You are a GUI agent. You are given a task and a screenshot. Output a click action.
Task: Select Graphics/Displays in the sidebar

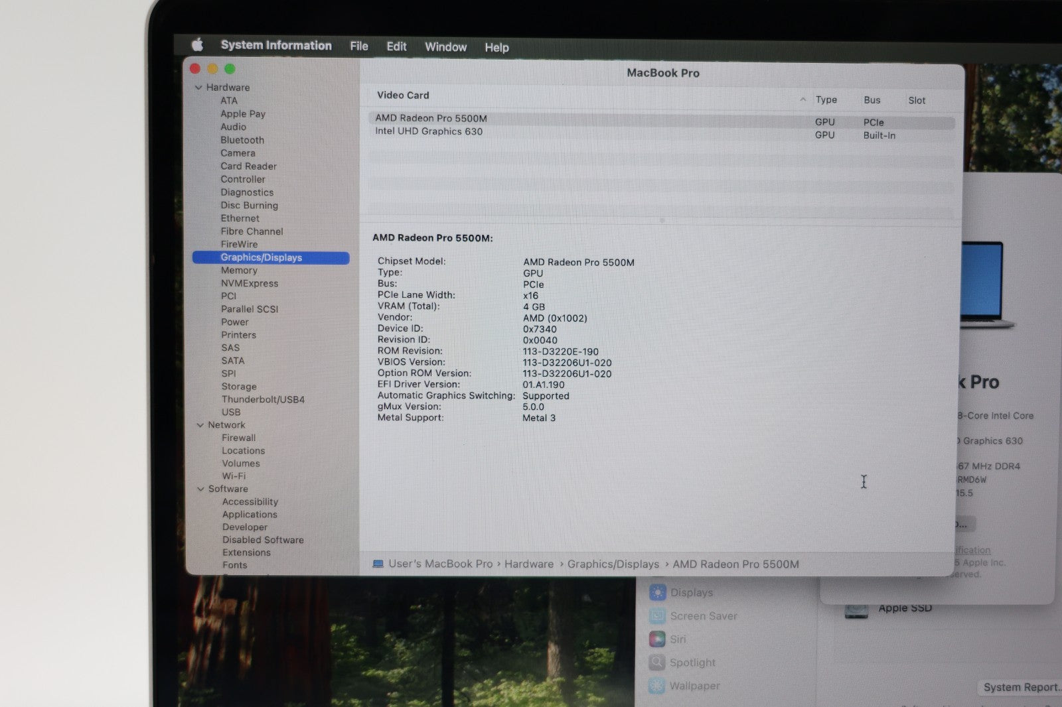tap(271, 257)
